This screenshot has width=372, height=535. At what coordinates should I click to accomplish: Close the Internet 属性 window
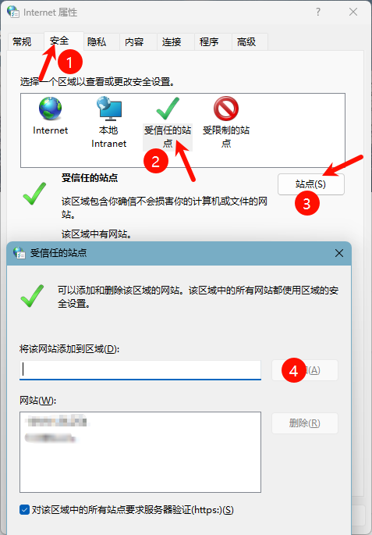[x=353, y=12]
